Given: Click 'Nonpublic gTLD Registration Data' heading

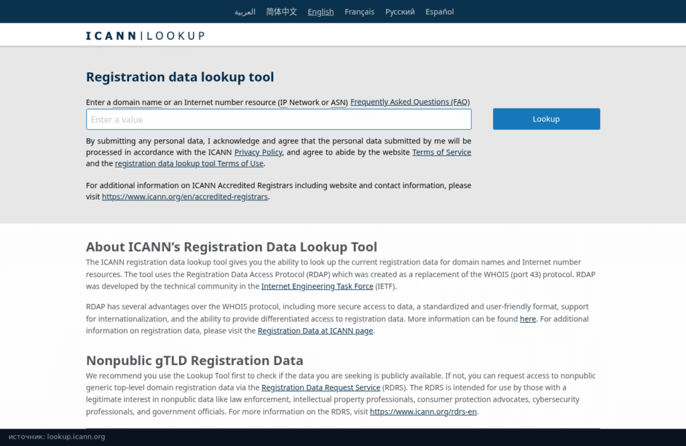Looking at the screenshot, I should pyautogui.click(x=195, y=361).
